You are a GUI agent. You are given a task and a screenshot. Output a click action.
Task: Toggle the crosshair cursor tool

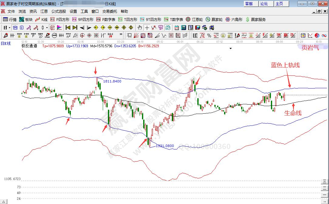point(147,28)
